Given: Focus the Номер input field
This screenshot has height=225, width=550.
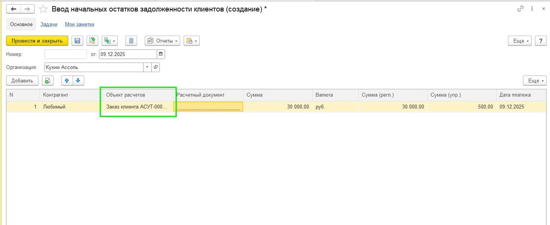Looking at the screenshot, I should (x=66, y=54).
